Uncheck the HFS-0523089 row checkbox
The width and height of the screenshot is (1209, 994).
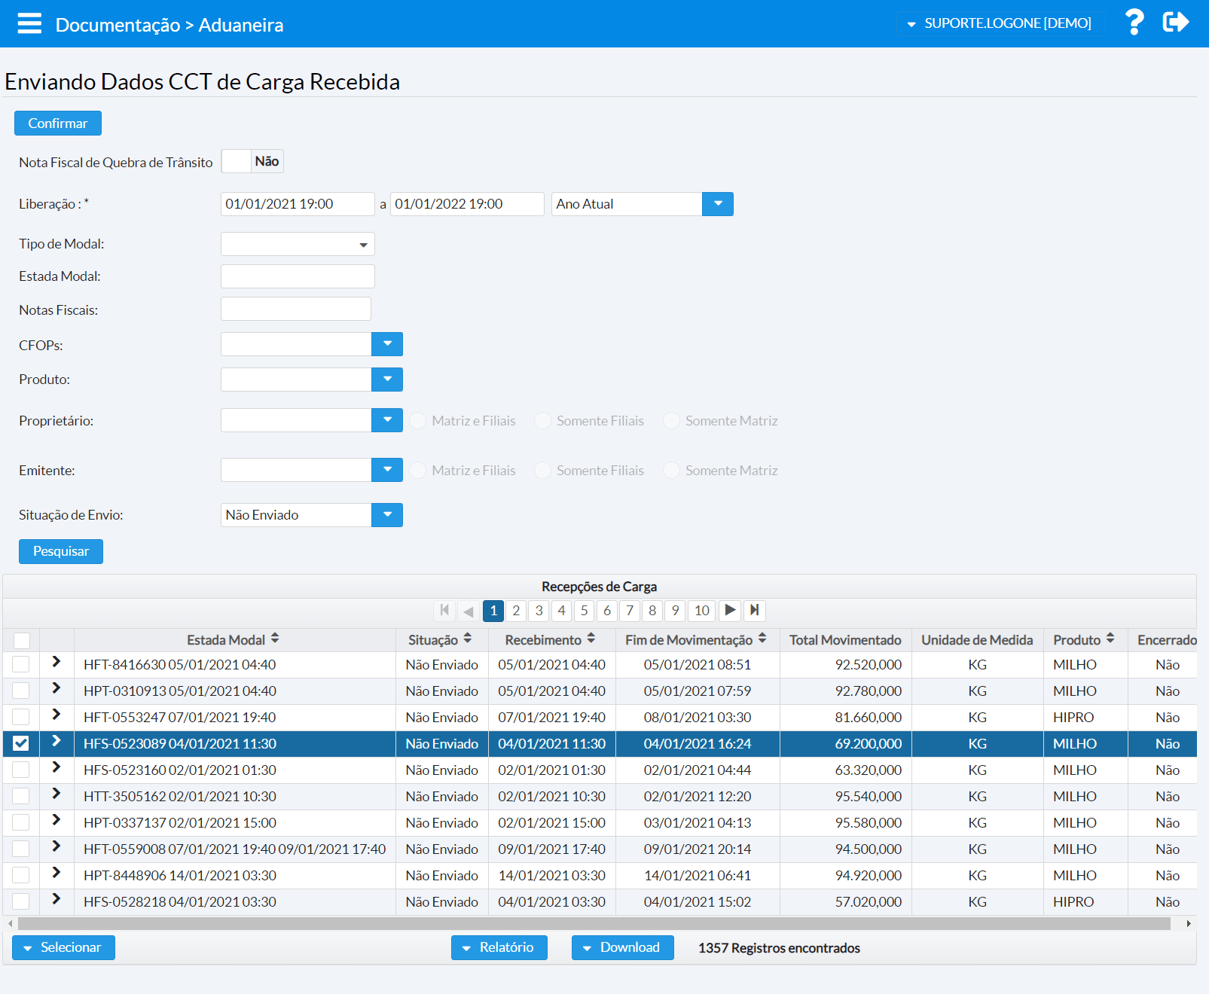click(21, 743)
